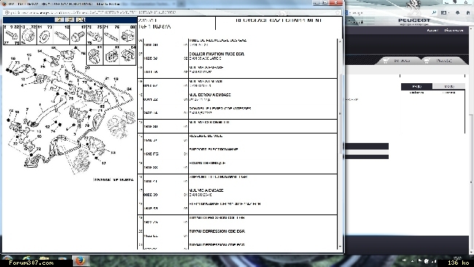Select the flanged screw thumbnail numbered 17
This screenshot has width=474, height=267.
tap(78, 35)
